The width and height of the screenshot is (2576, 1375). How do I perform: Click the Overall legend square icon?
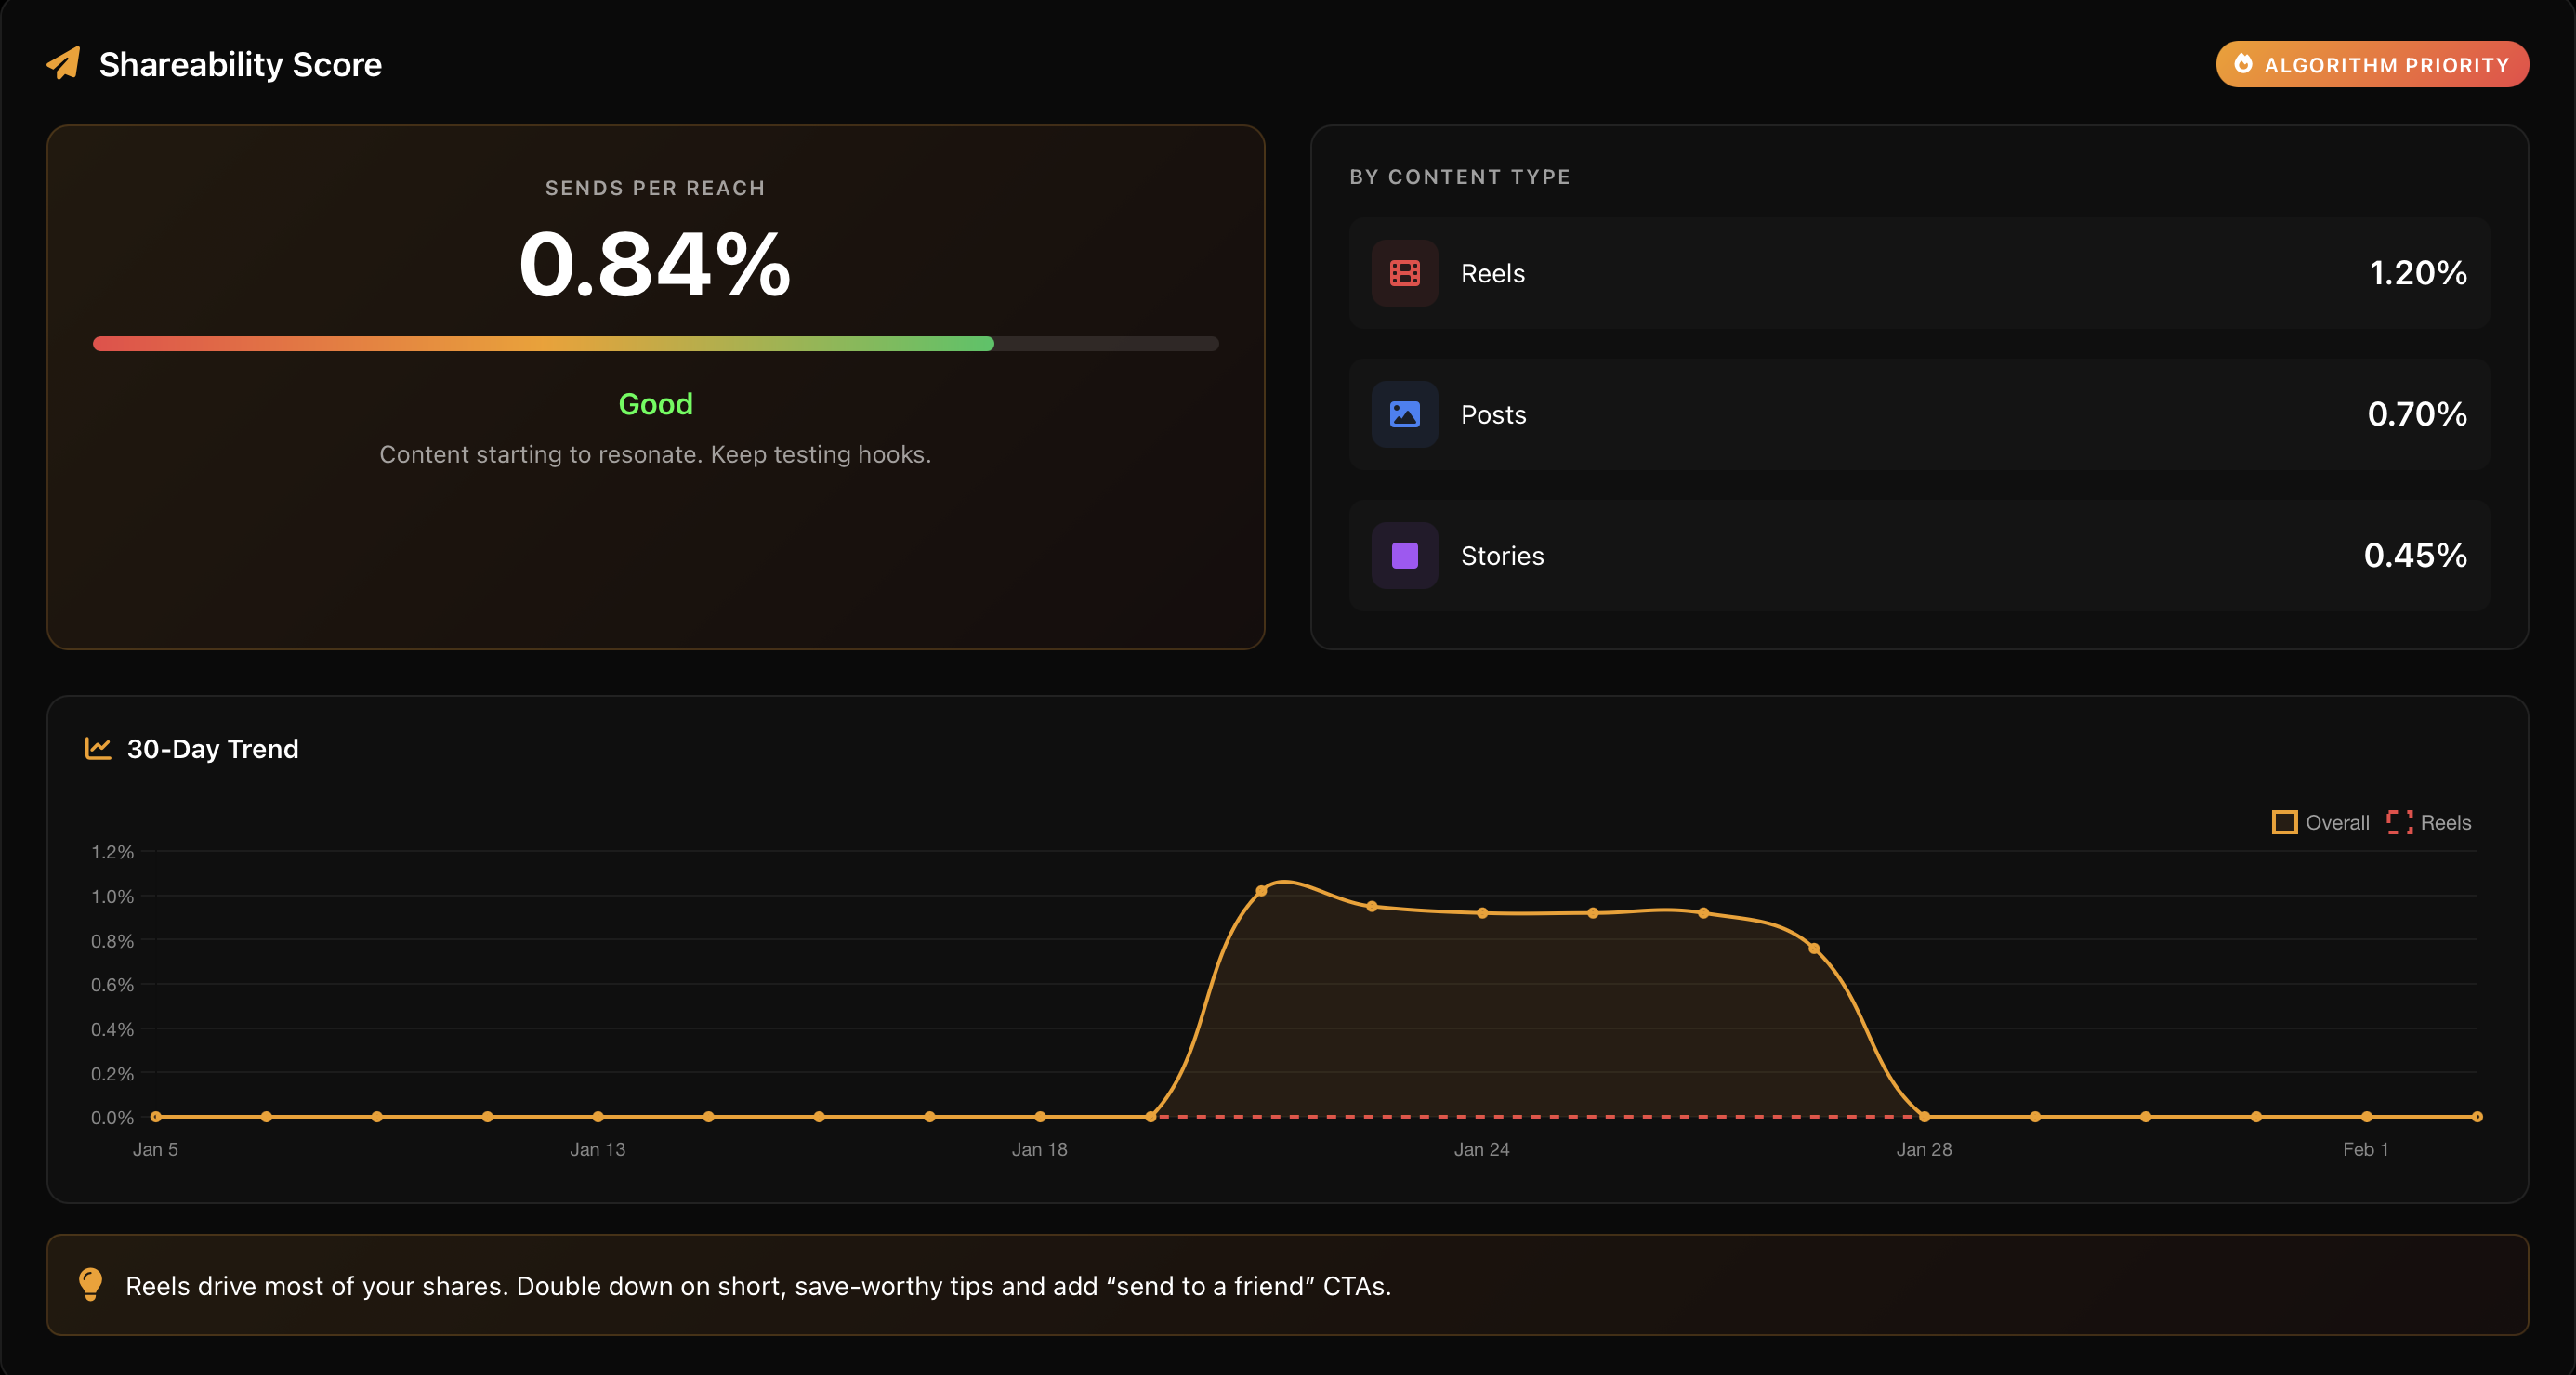[2284, 822]
